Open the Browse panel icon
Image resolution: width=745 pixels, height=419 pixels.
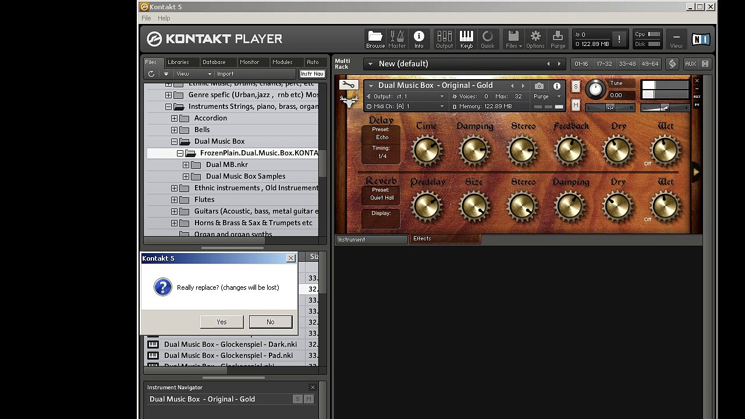click(375, 39)
